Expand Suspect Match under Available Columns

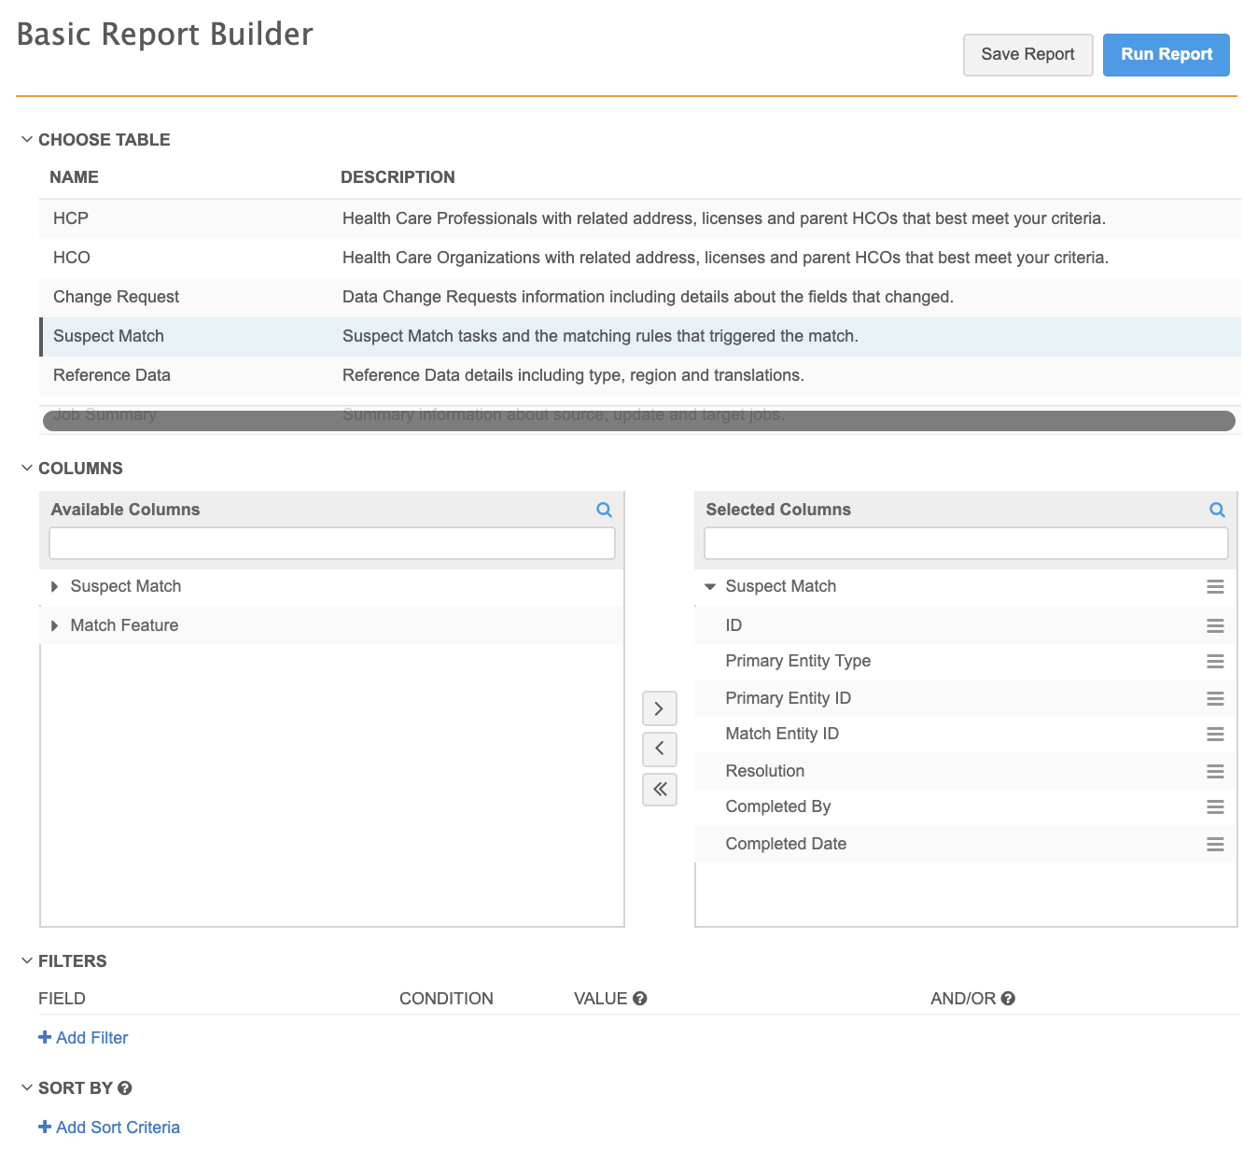click(55, 586)
